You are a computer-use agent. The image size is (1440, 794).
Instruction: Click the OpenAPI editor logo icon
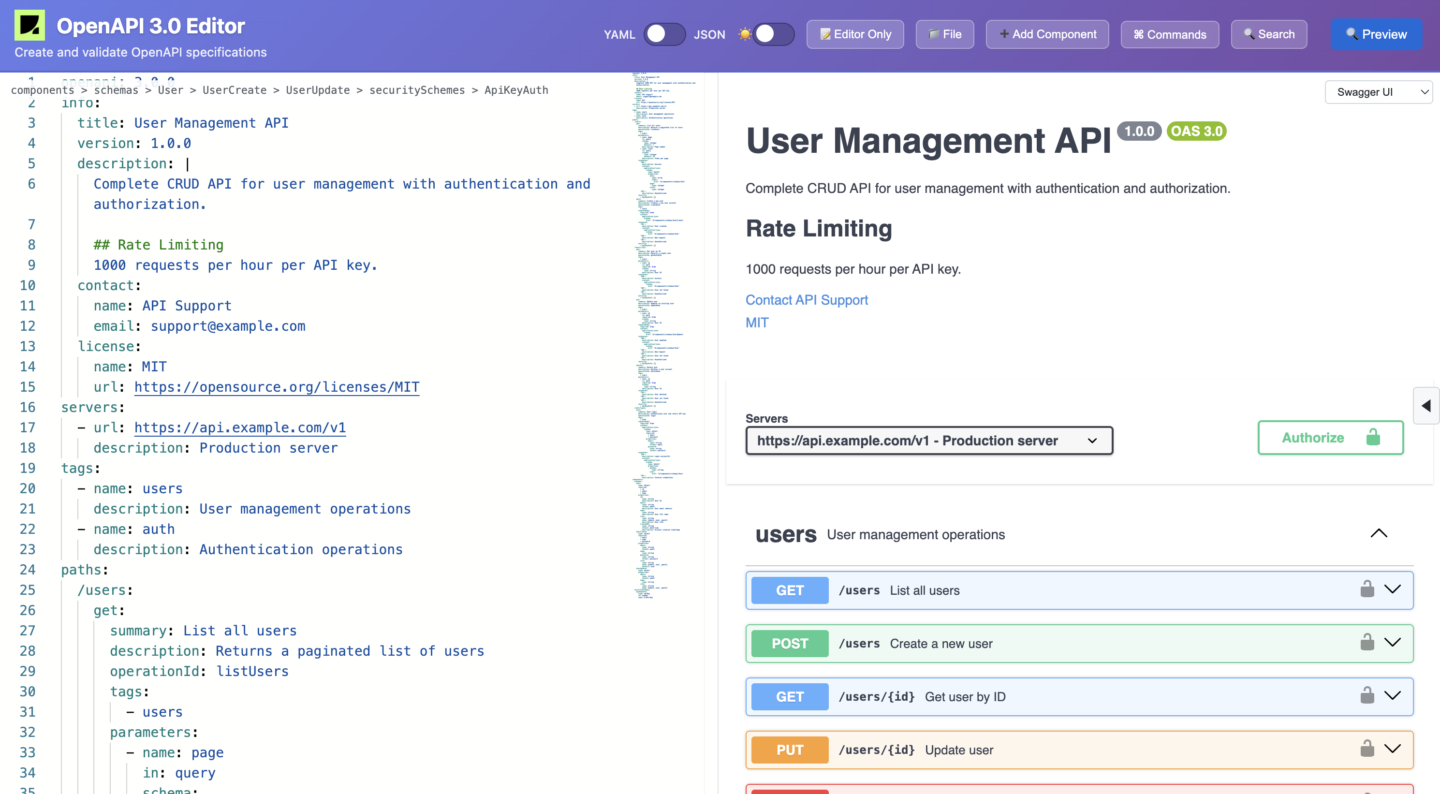pos(29,25)
